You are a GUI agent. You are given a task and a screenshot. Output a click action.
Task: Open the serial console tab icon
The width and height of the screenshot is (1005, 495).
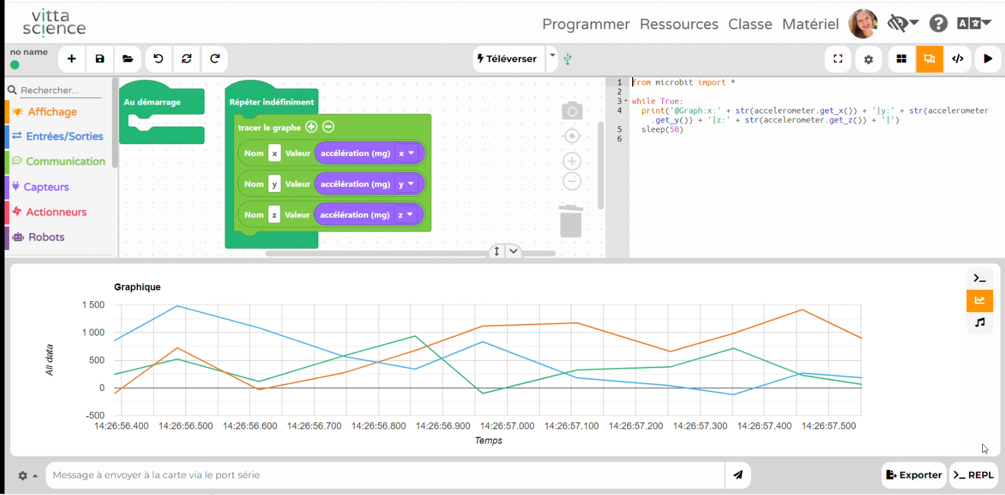click(980, 278)
